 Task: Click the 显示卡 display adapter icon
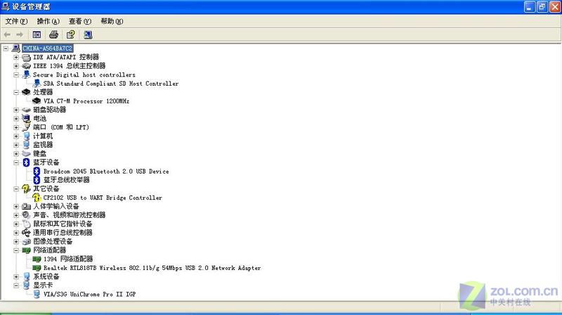(26, 285)
